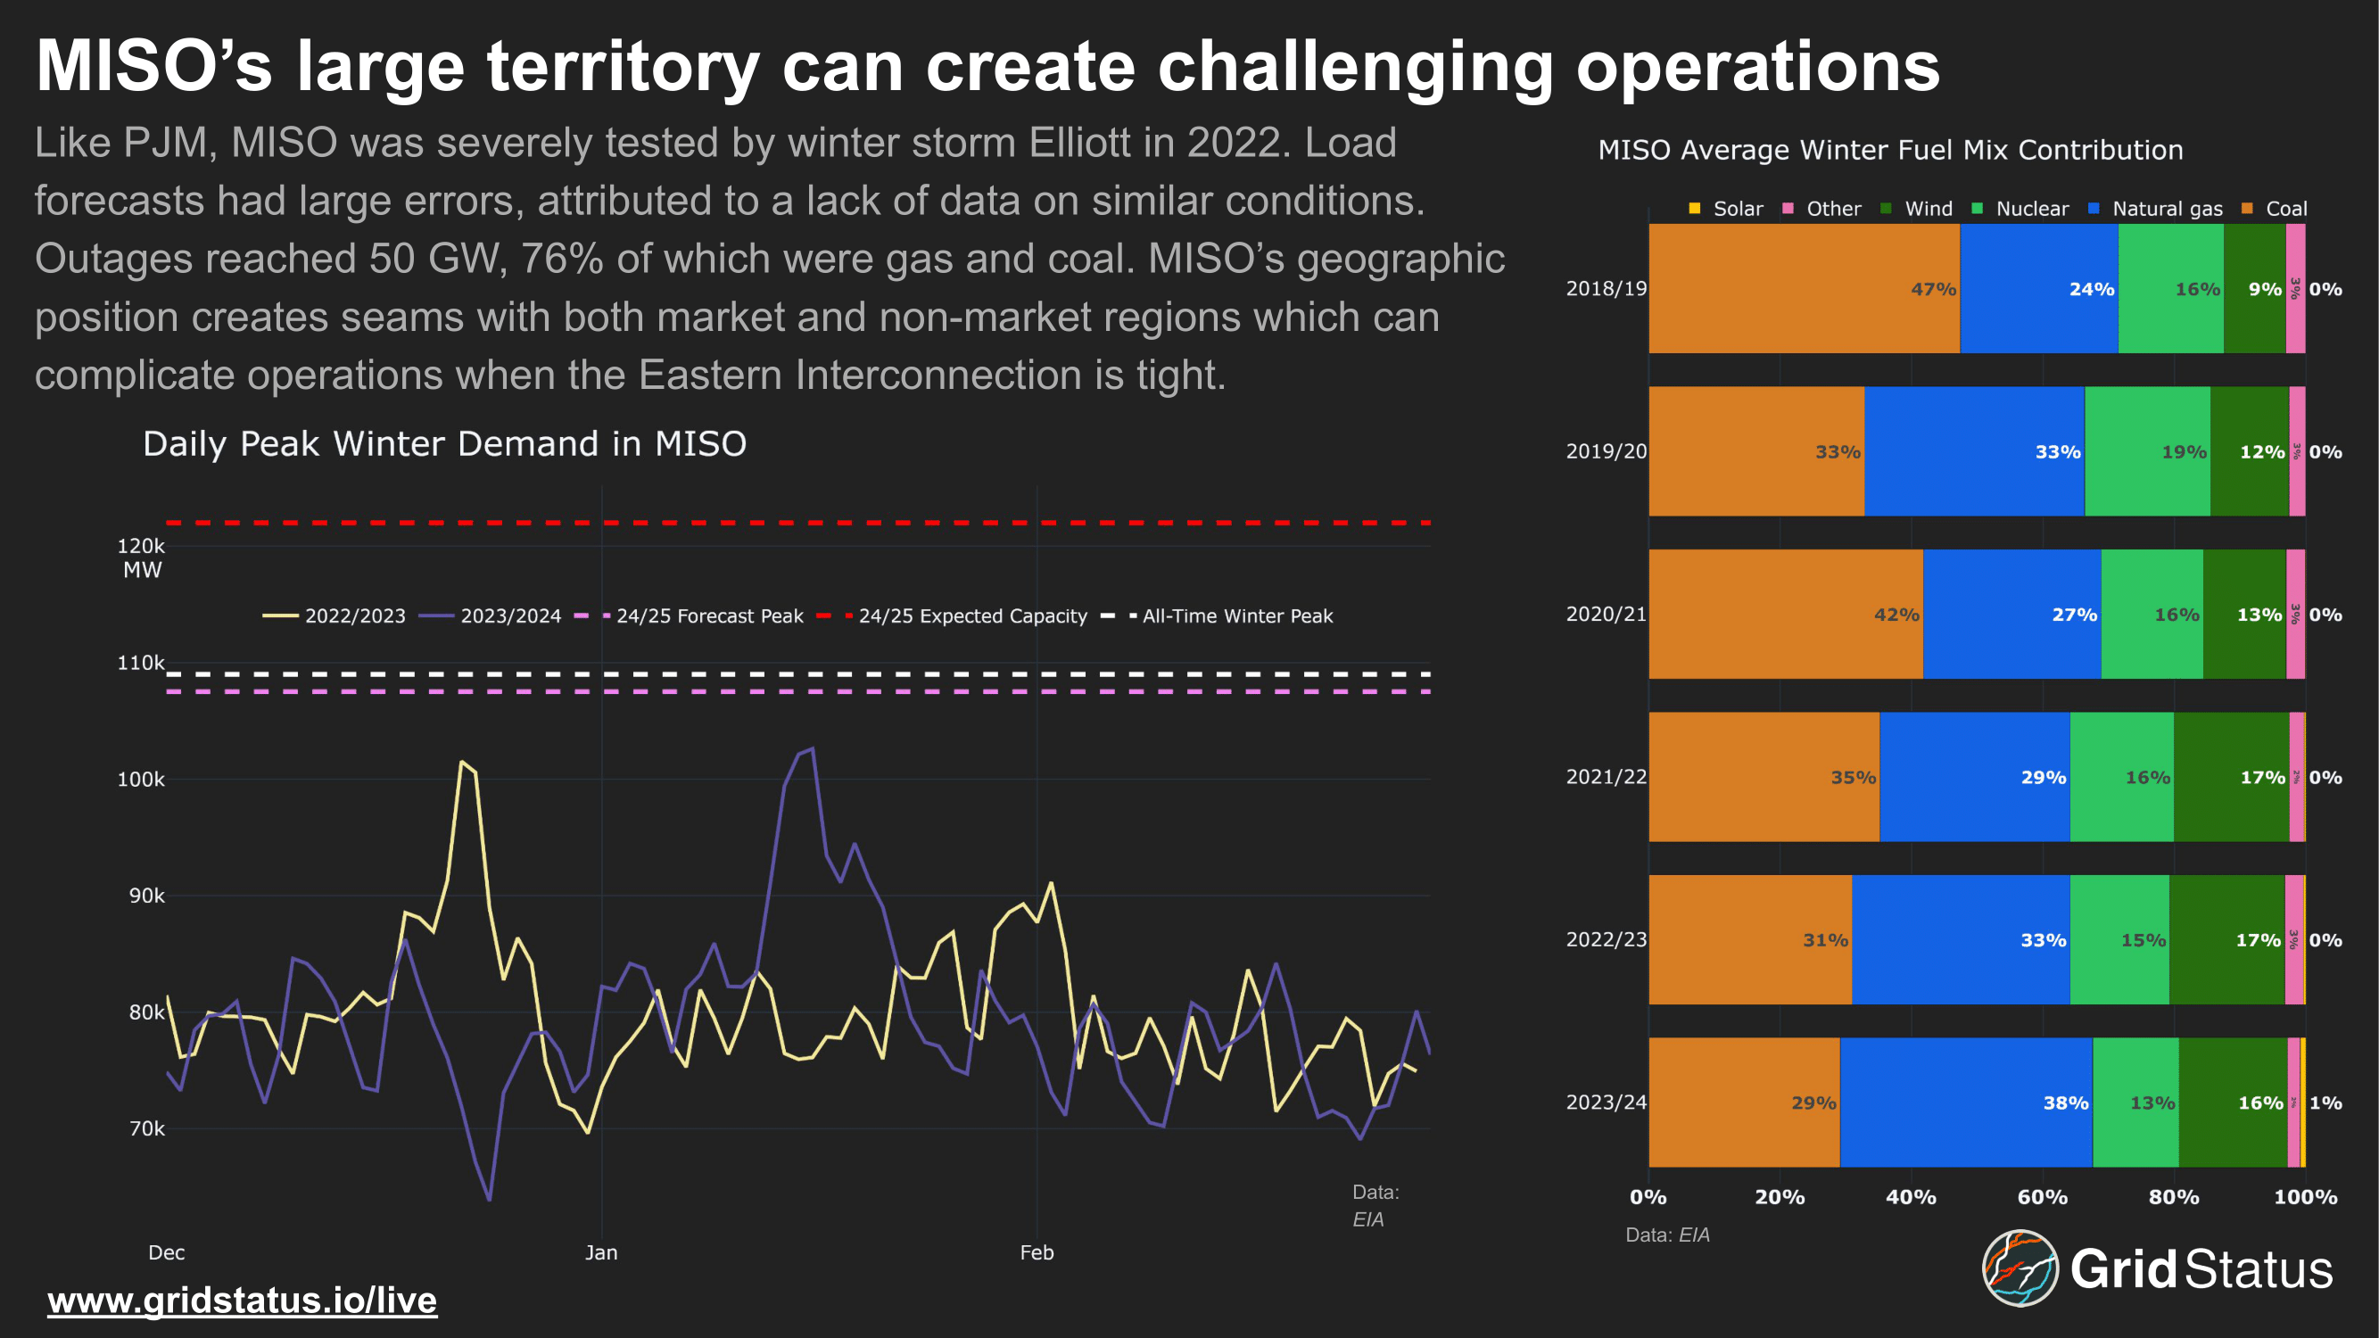The image size is (2379, 1338).
Task: Click the 2023/24 natural gas 38% segment
Action: pos(1965,1102)
